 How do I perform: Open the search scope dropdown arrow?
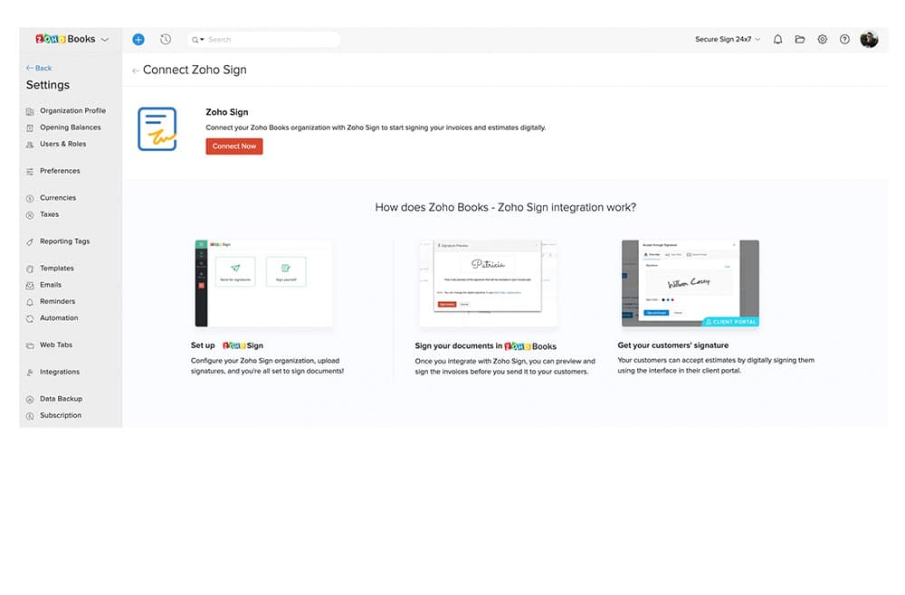click(x=202, y=39)
